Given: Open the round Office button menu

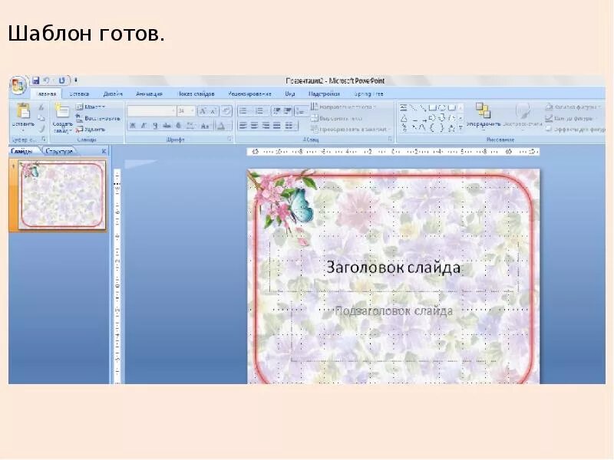Looking at the screenshot, I should pyautogui.click(x=18, y=85).
